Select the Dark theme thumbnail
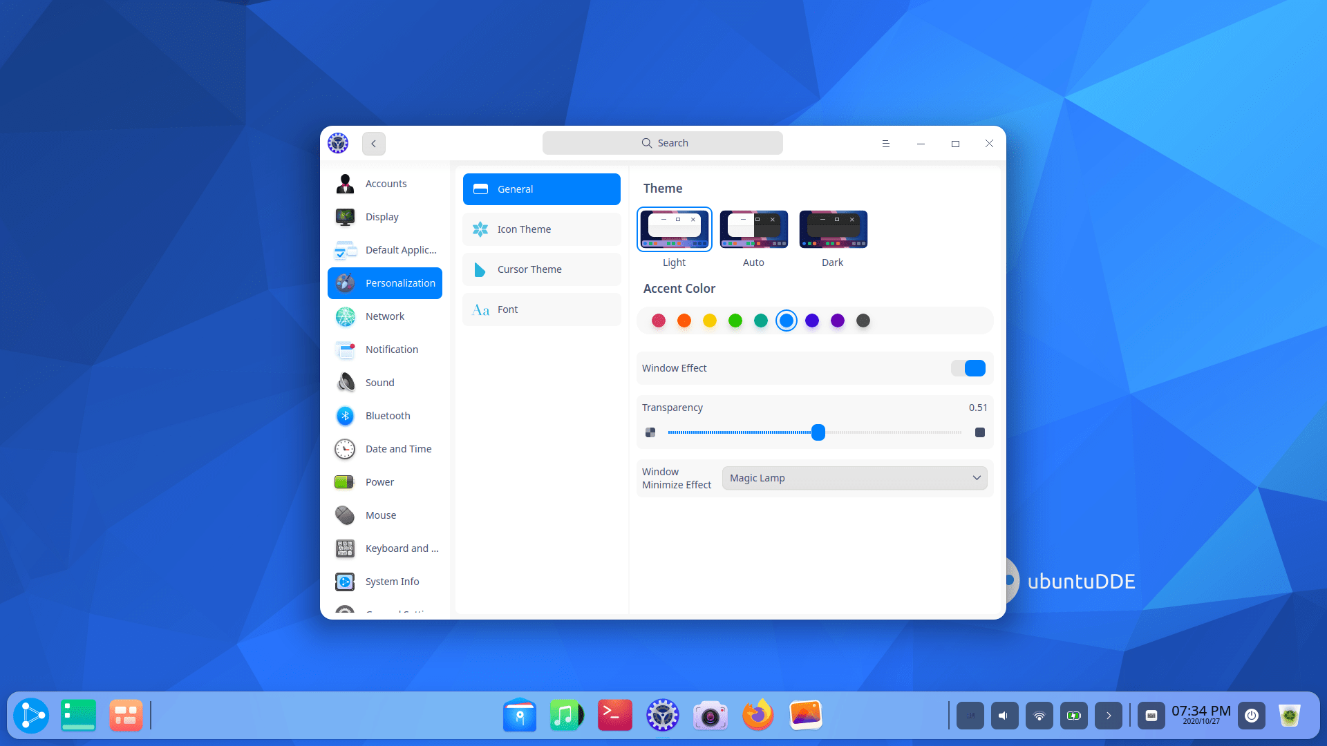The height and width of the screenshot is (746, 1327). point(834,229)
